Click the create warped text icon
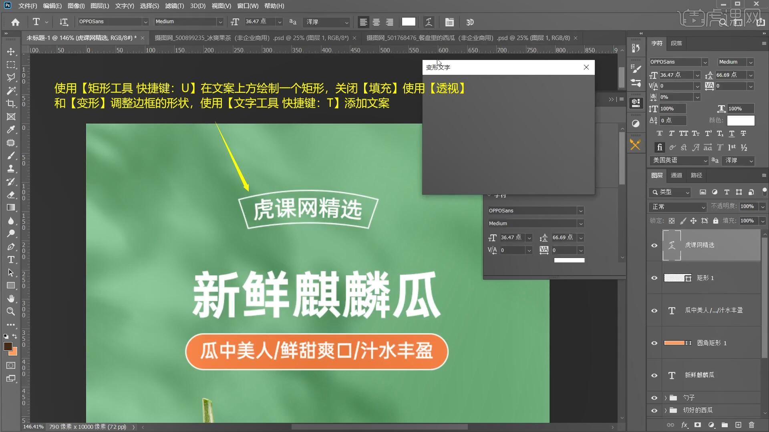 tap(429, 22)
